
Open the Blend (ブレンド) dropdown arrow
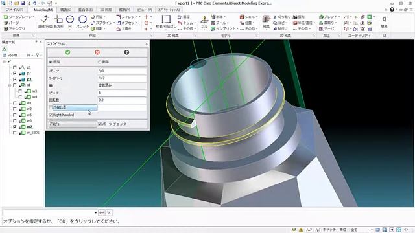click(x=339, y=17)
